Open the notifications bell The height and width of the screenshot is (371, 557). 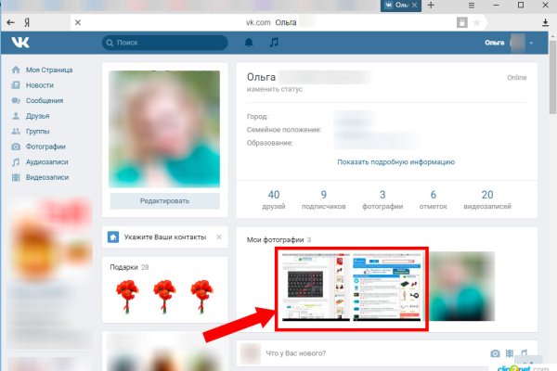tap(249, 43)
